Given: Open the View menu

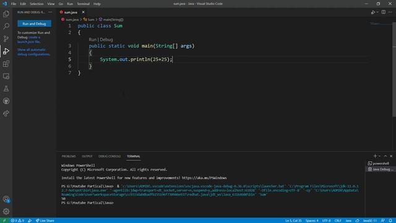Looking at the screenshot, I should click(51, 4).
